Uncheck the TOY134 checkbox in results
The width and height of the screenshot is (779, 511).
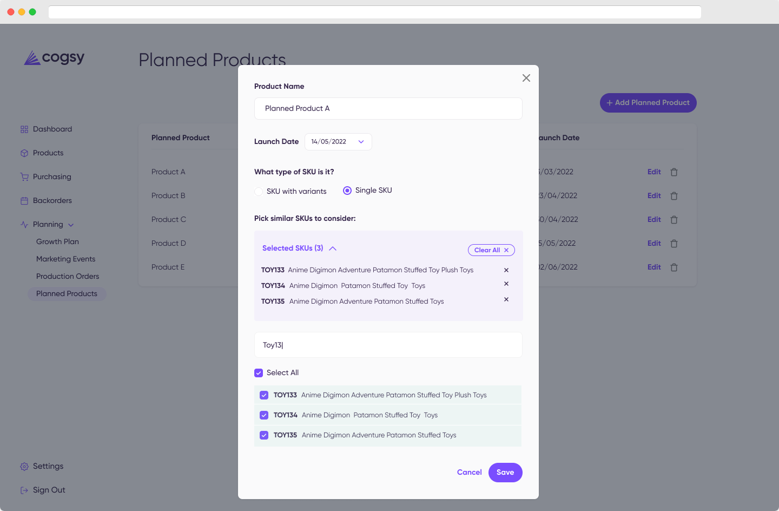(264, 415)
